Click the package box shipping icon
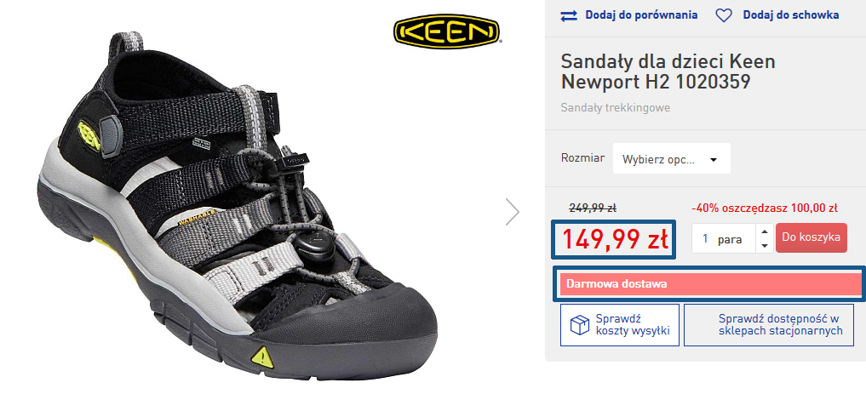This screenshot has height=394, width=866. click(579, 325)
